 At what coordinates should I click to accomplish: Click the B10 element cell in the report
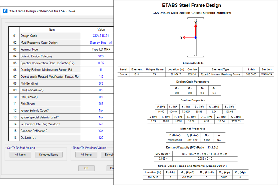click(137, 74)
